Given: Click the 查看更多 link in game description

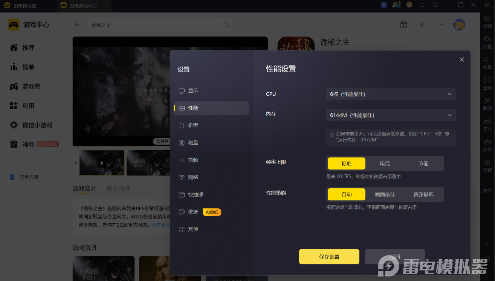Looking at the screenshot, I should click(x=160, y=225).
